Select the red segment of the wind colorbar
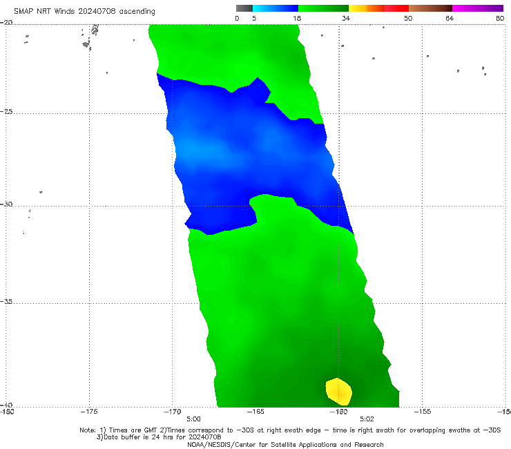 click(x=396, y=8)
